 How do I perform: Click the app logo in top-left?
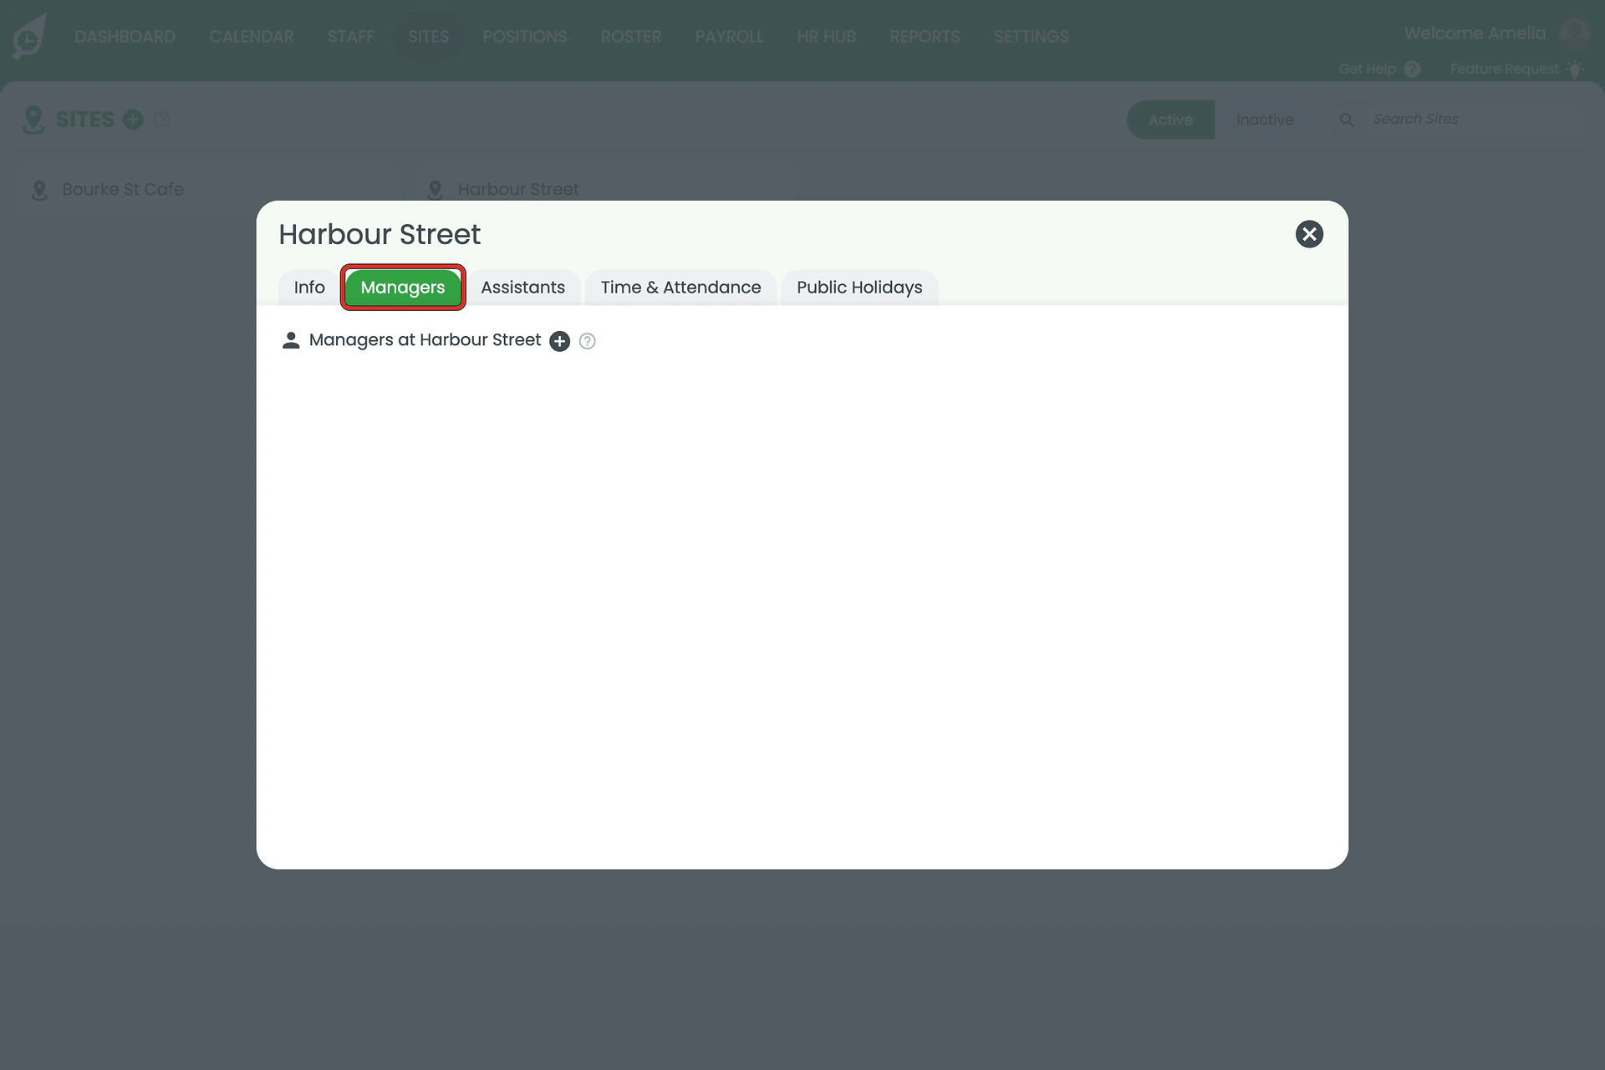click(x=29, y=37)
